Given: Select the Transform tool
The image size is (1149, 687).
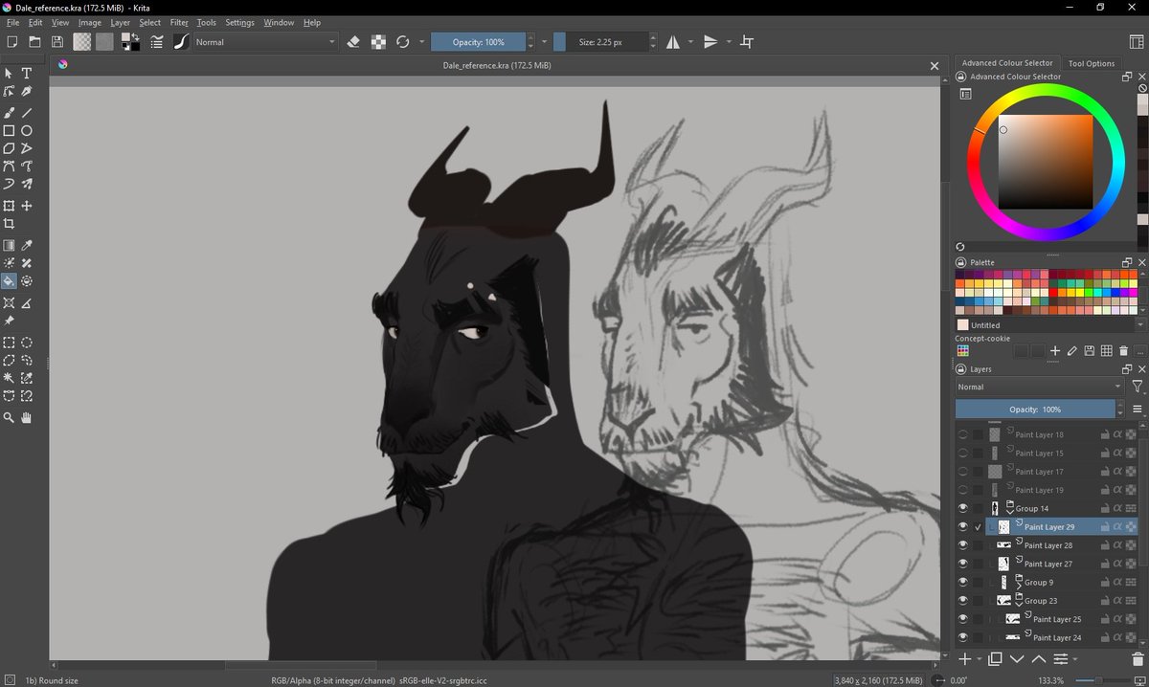Looking at the screenshot, I should 9,206.
